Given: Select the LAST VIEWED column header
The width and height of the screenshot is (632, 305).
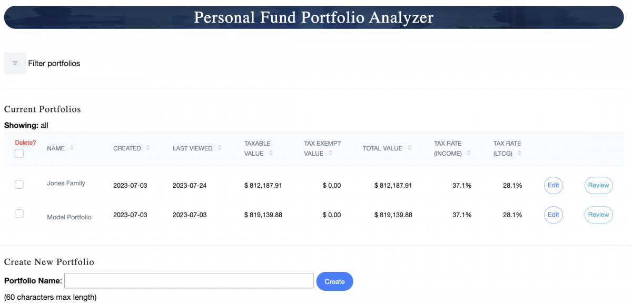Looking at the screenshot, I should tap(193, 148).
